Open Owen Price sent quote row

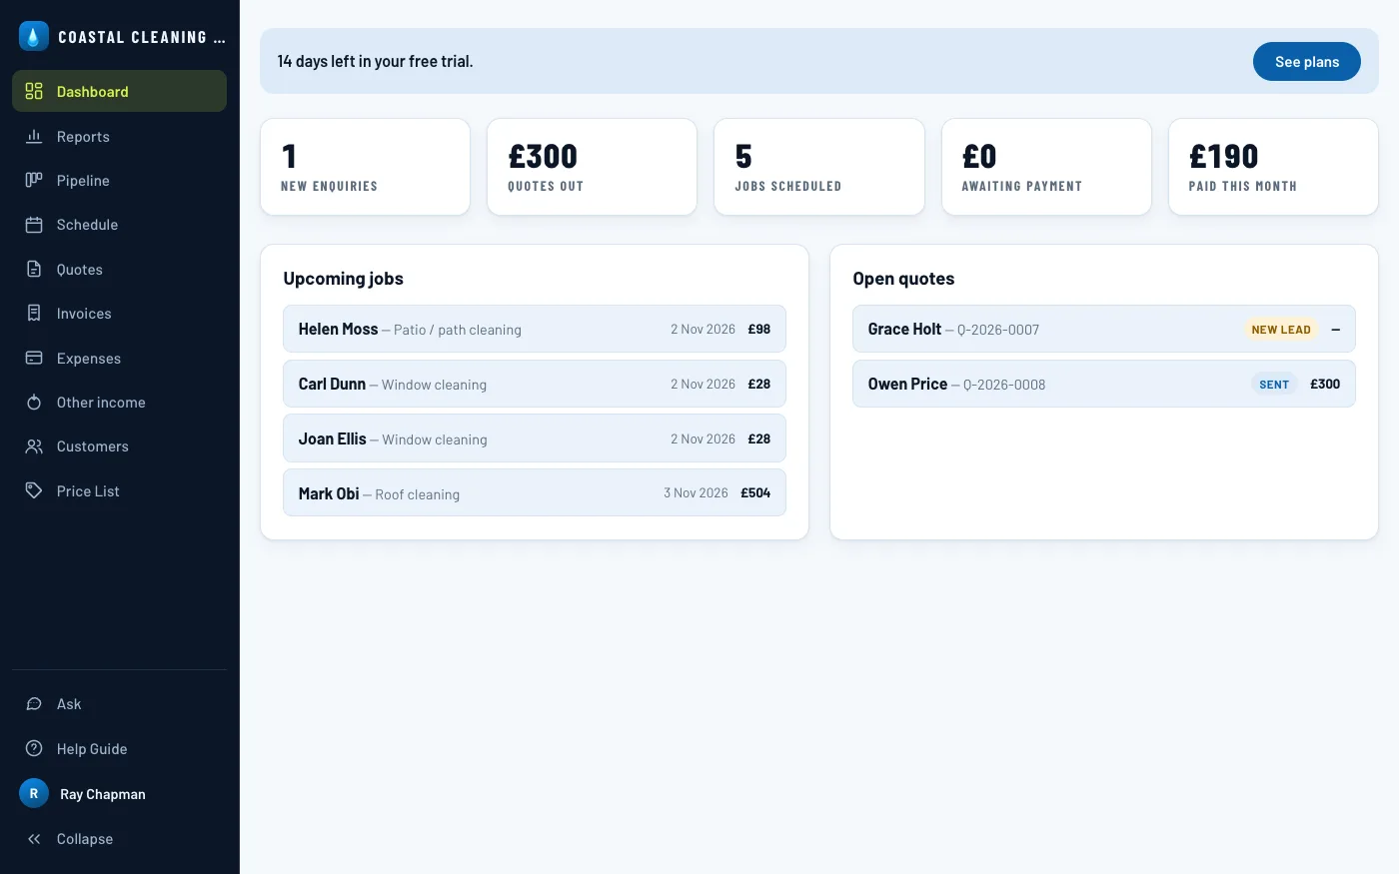tap(1104, 384)
